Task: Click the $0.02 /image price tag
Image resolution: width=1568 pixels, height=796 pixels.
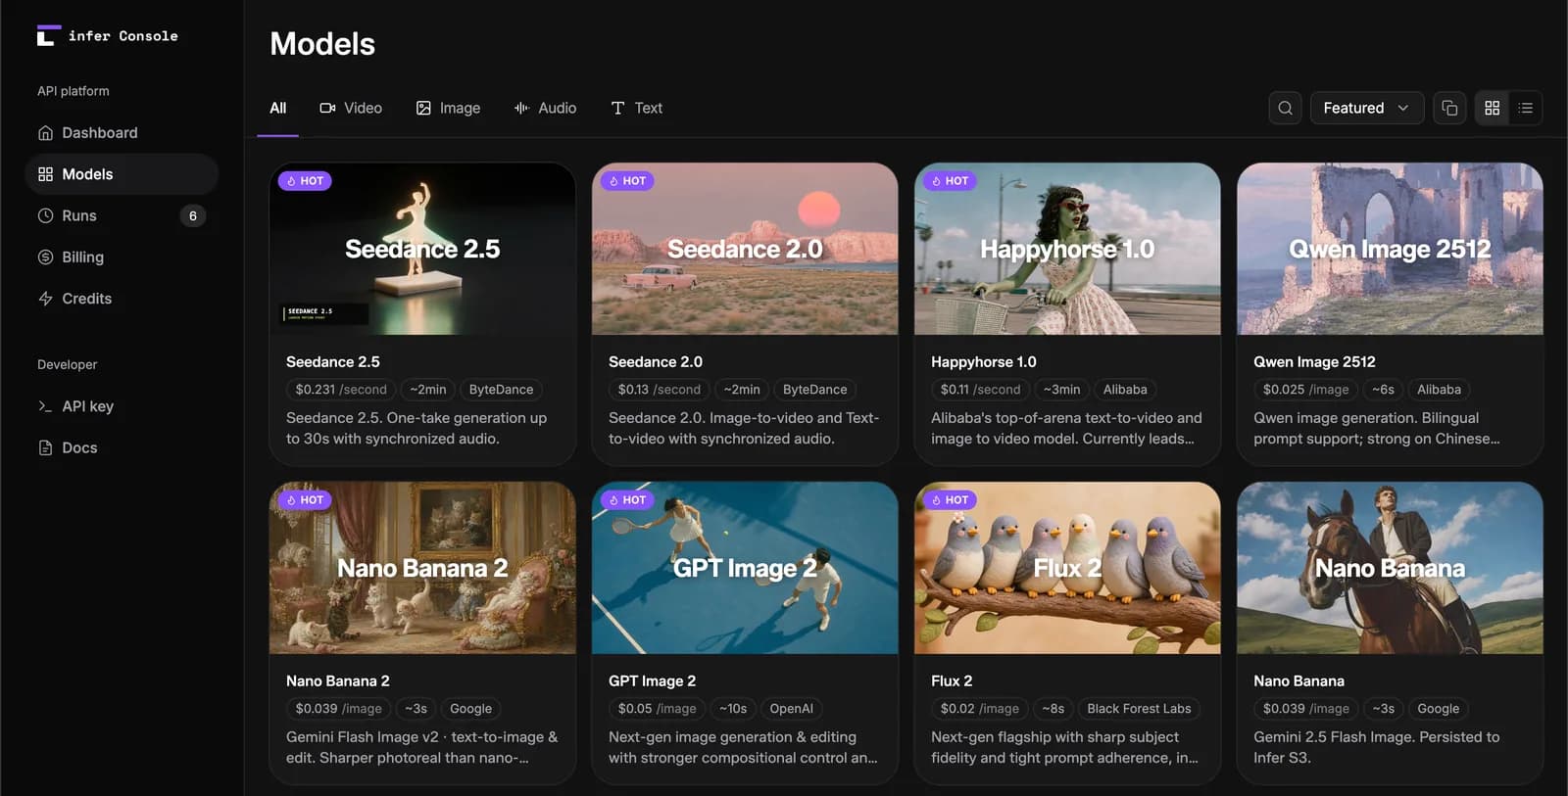Action: pyautogui.click(x=979, y=709)
